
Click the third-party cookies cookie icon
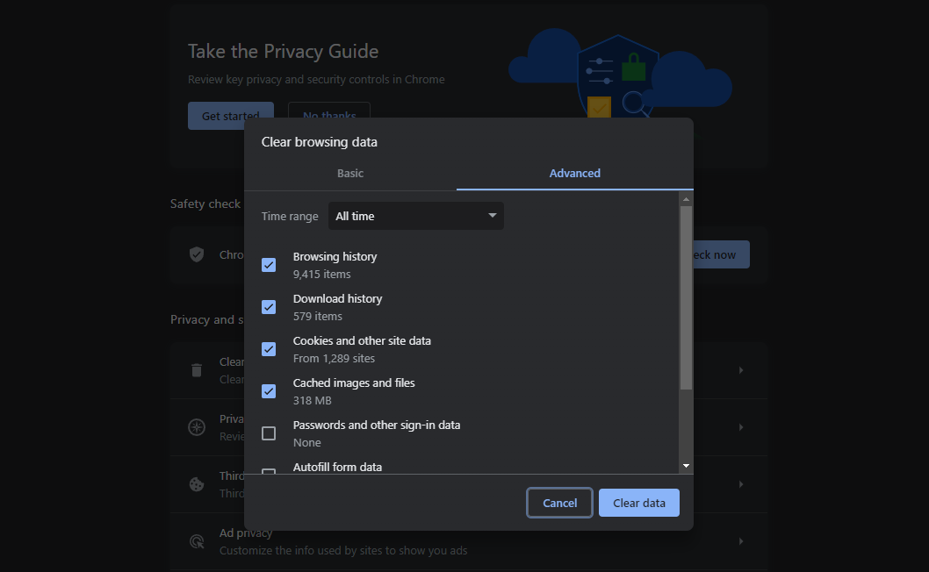(198, 484)
